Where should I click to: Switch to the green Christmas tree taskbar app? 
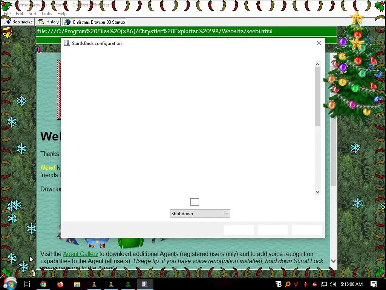[128, 284]
